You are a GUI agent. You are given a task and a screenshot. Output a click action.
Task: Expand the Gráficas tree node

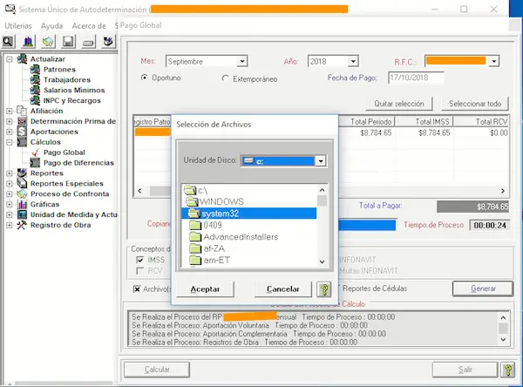point(10,204)
